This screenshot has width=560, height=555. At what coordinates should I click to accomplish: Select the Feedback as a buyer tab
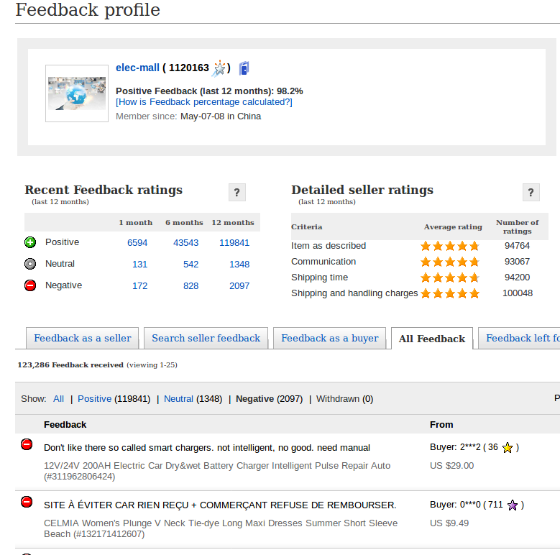pyautogui.click(x=329, y=338)
